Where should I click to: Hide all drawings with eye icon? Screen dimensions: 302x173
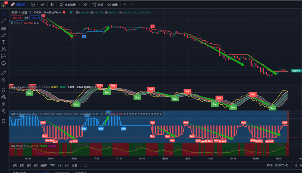click(x=3, y=110)
